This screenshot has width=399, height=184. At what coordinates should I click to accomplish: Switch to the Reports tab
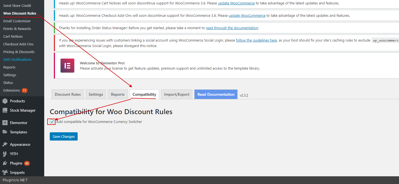tap(118, 94)
